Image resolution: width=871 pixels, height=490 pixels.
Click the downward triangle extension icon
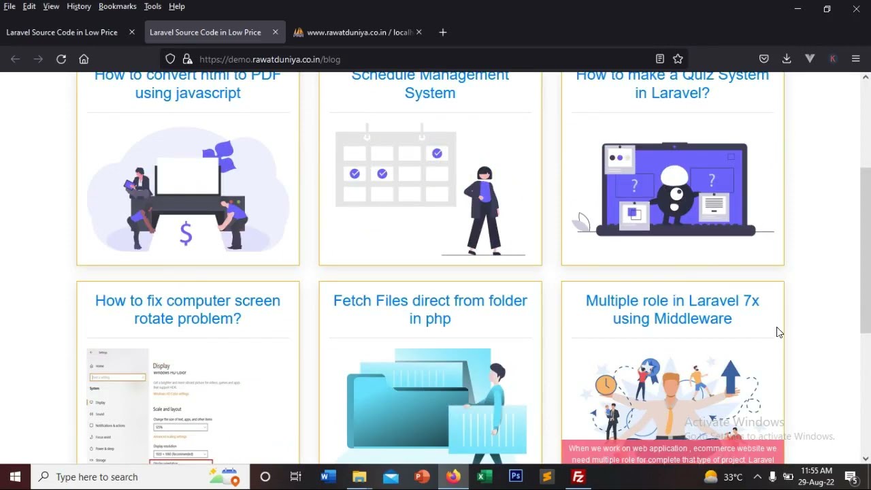click(810, 59)
